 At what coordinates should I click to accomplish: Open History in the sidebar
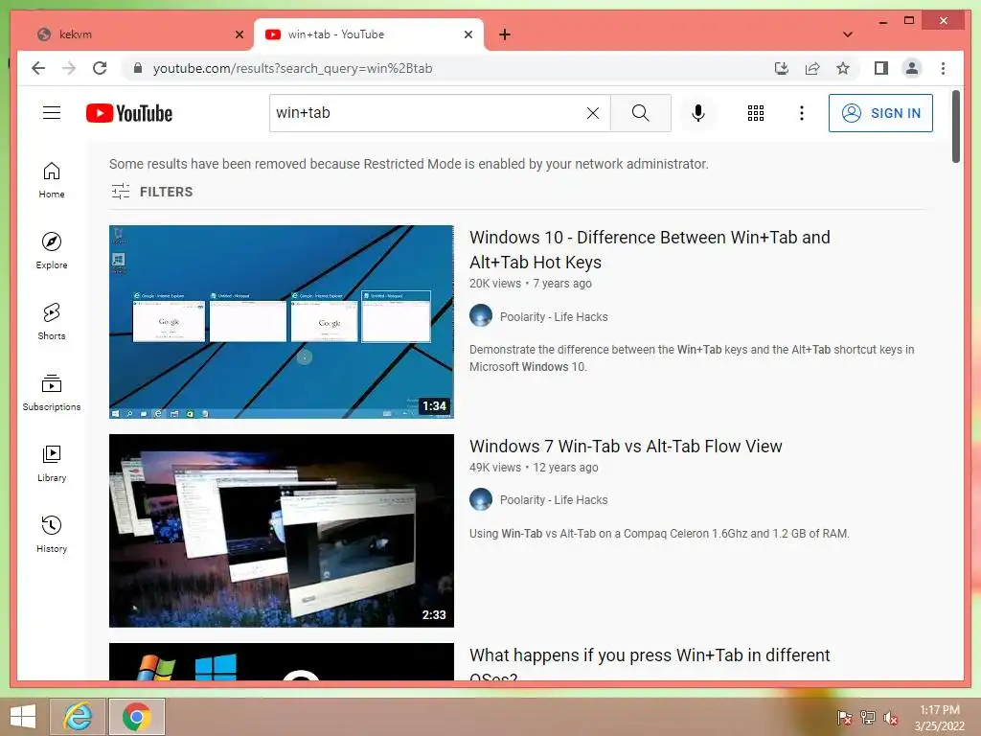tap(52, 534)
